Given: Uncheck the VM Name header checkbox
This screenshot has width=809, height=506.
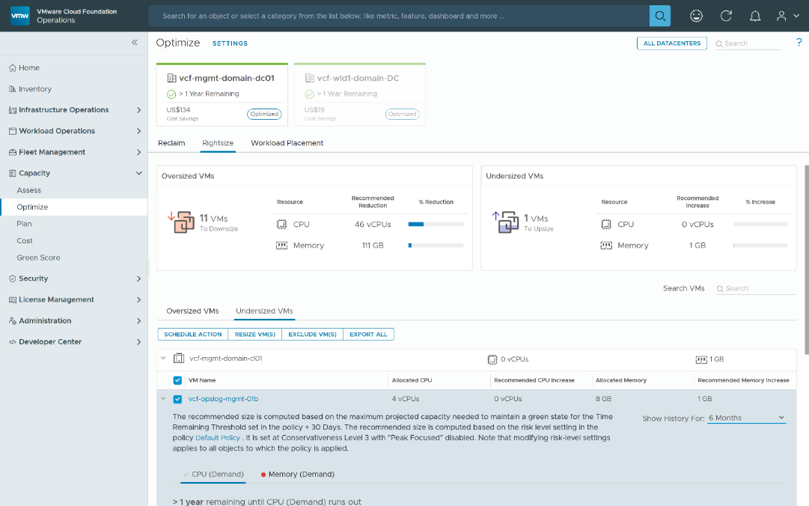Looking at the screenshot, I should click(177, 379).
